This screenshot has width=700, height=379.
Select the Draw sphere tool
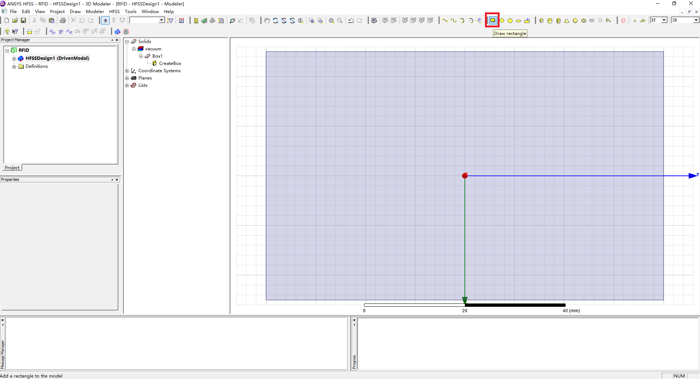coord(575,21)
